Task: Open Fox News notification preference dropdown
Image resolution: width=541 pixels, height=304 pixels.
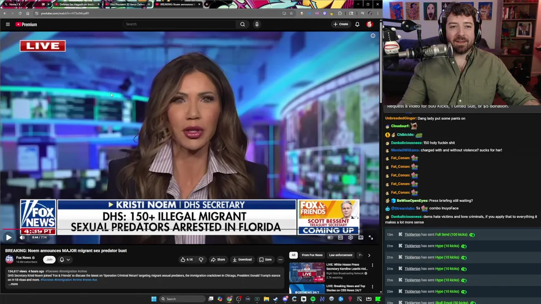Action: [65, 260]
